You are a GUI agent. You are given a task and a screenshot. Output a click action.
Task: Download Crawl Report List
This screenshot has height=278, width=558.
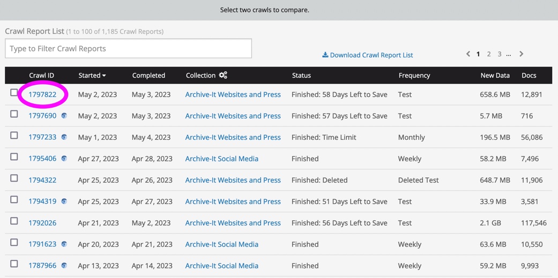[x=367, y=55]
